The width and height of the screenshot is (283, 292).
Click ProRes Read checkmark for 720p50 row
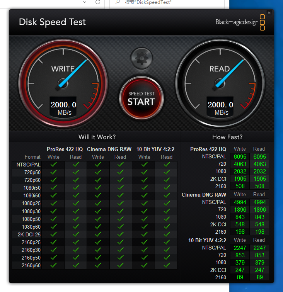[x=76, y=172]
